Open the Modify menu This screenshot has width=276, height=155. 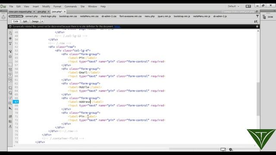46,6
